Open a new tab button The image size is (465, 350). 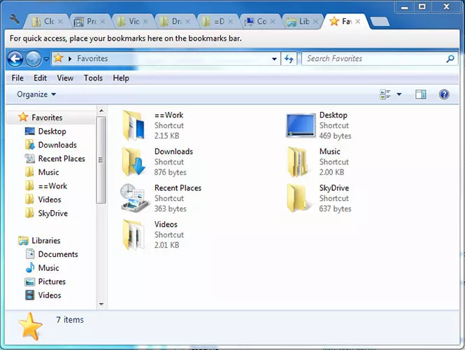point(380,22)
